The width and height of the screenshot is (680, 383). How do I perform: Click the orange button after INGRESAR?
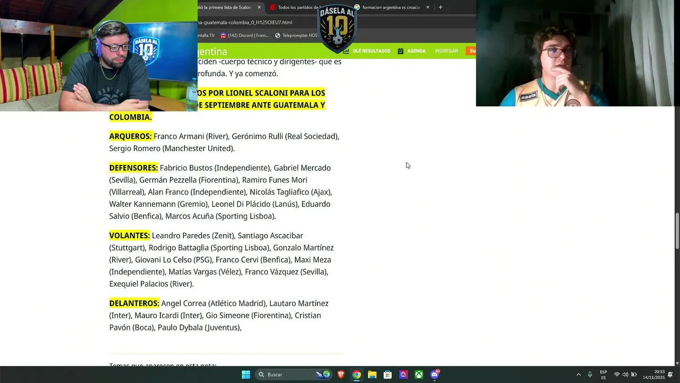tap(471, 51)
